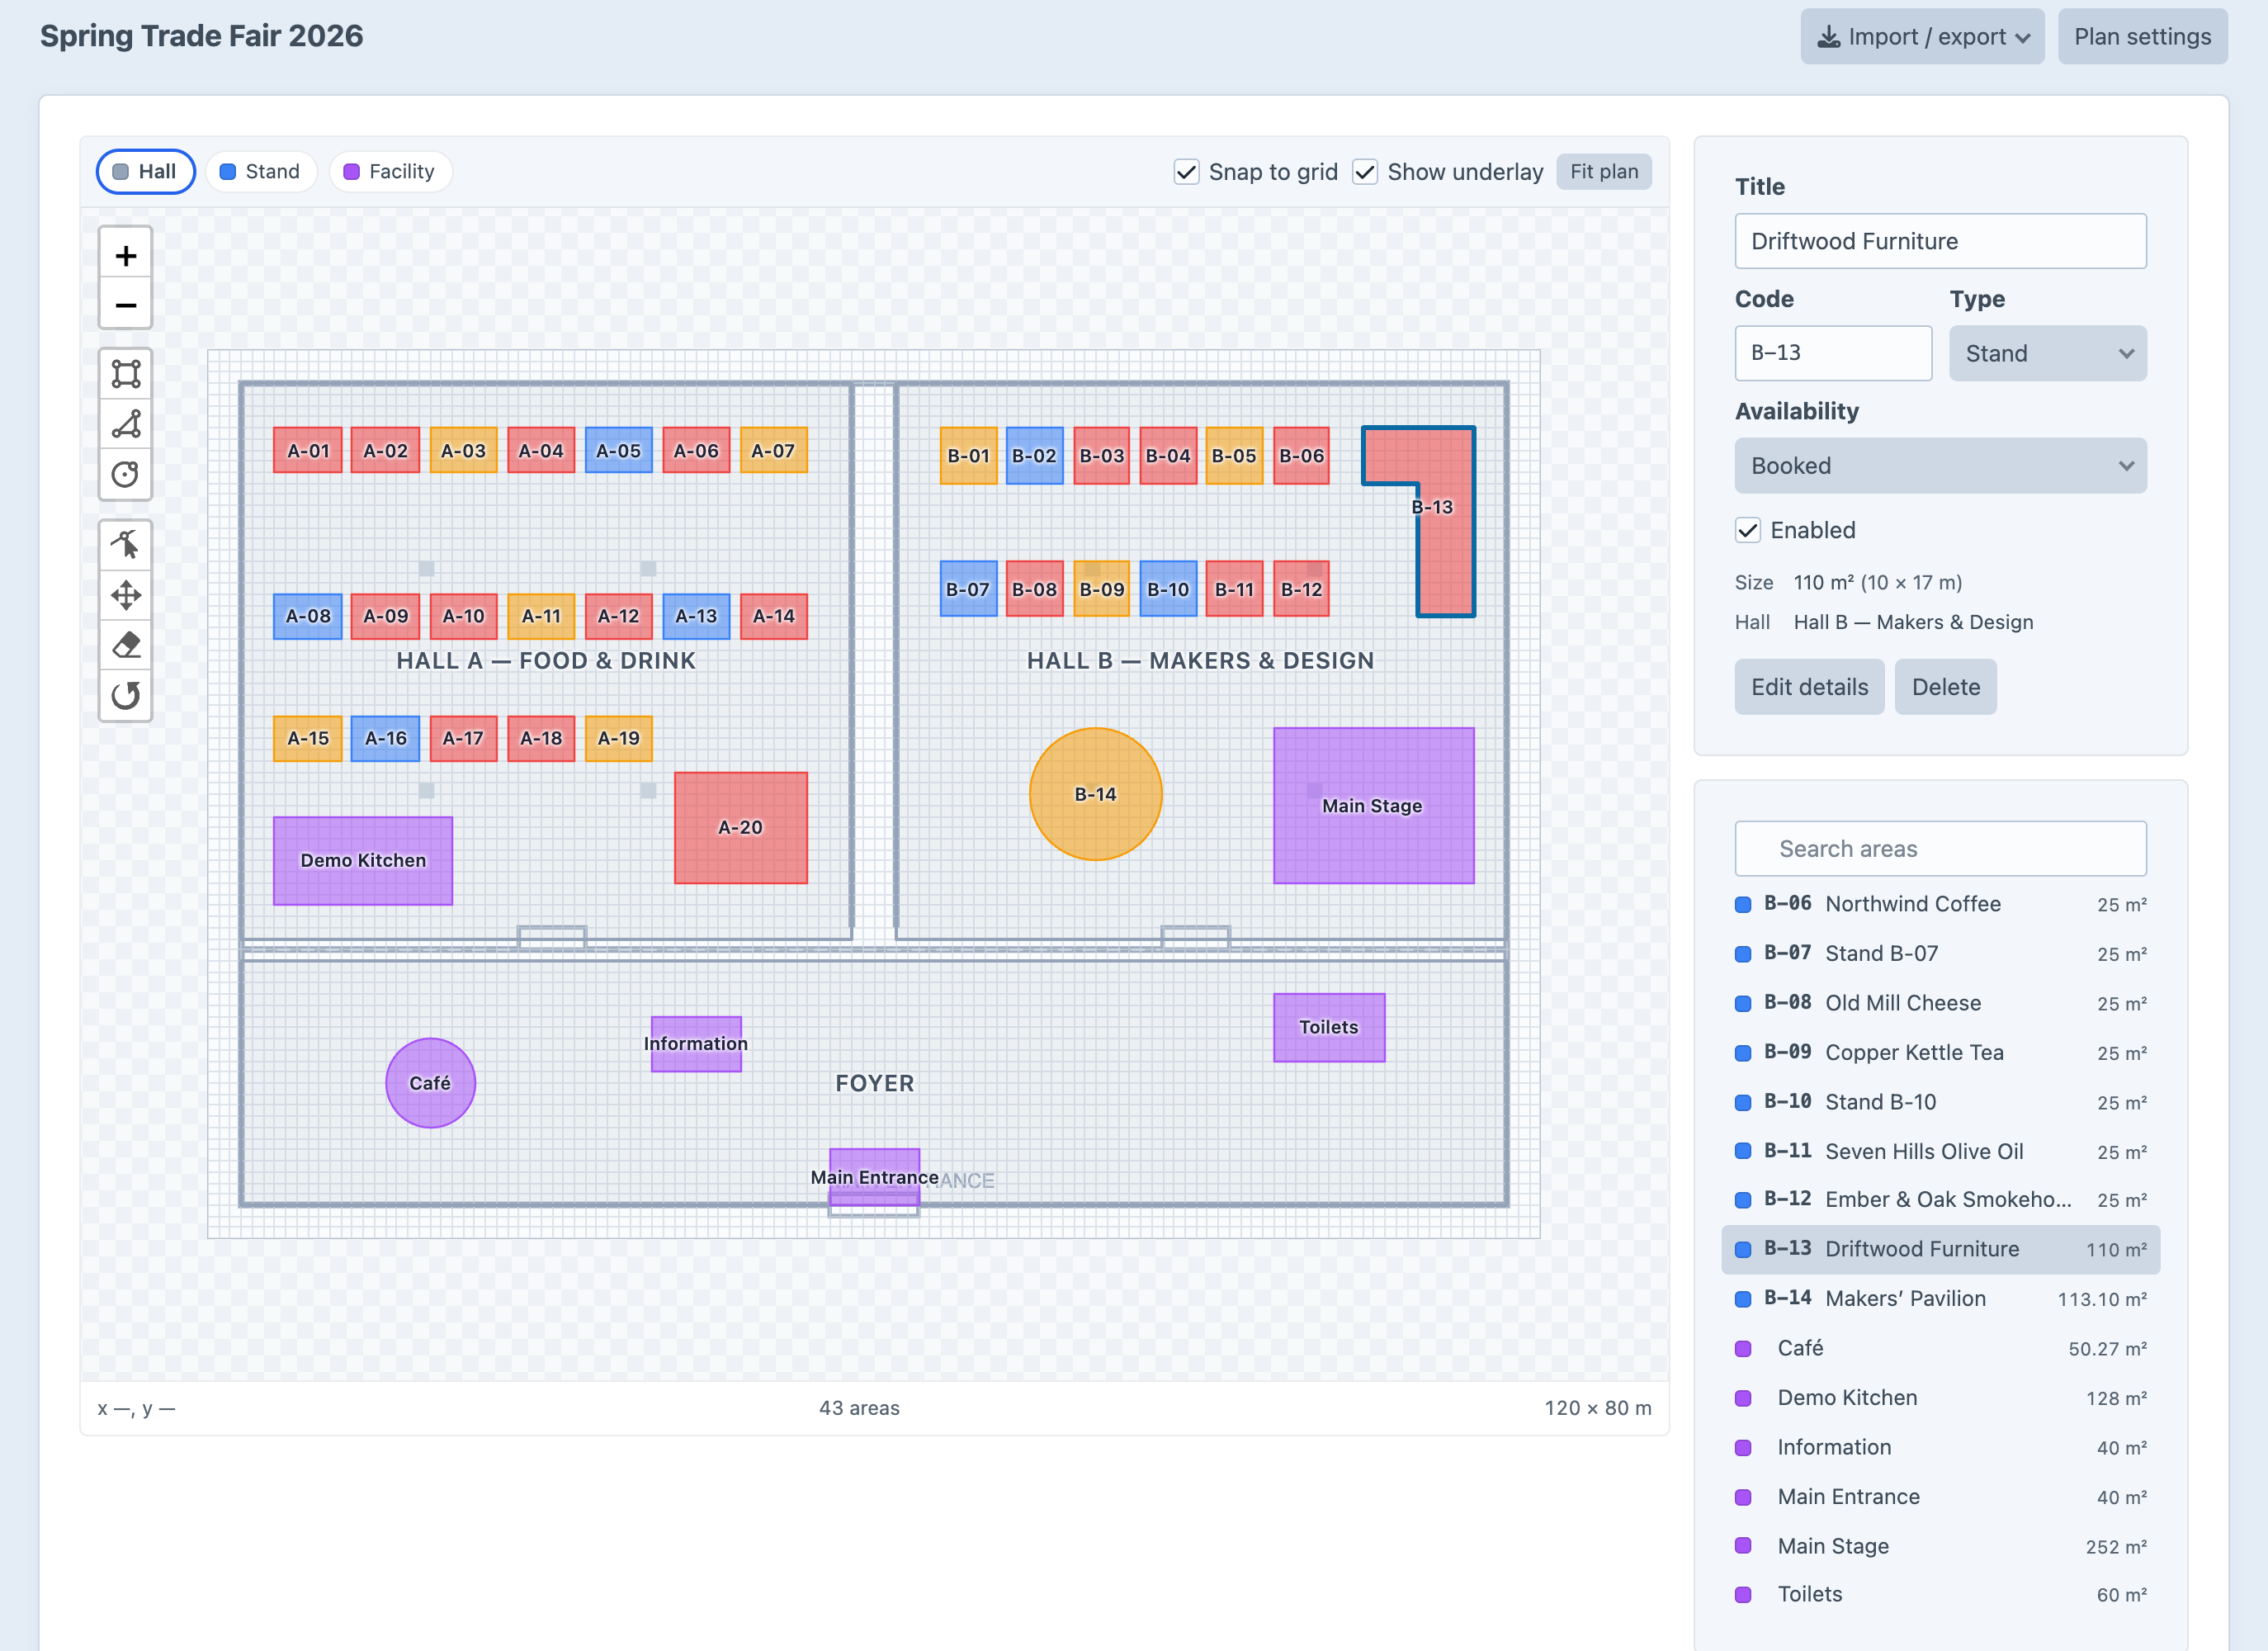
Task: Activate the edit vertices tool
Action: pyautogui.click(x=125, y=545)
